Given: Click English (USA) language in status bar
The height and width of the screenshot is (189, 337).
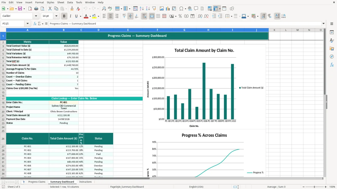Looking at the screenshot, I should (x=196, y=187).
